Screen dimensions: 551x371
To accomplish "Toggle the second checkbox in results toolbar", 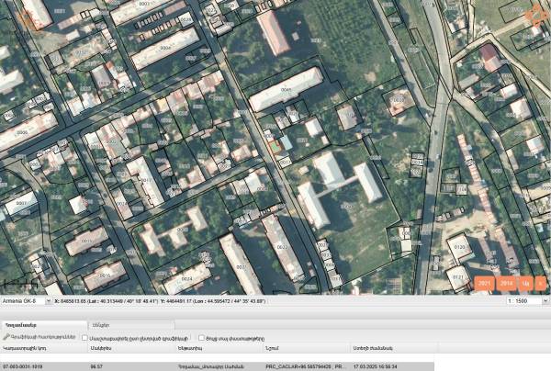I will pos(201,338).
